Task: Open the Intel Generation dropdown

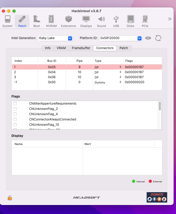Action: click(70, 38)
